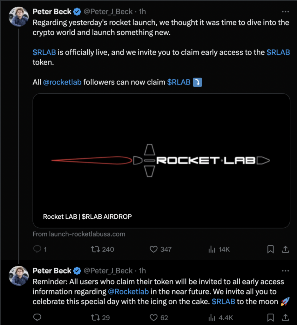
Task: Open more options on the first tweet
Action: pyautogui.click(x=286, y=12)
